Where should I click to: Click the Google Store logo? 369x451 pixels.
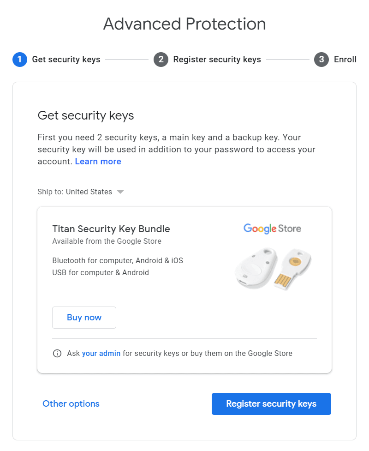272,229
